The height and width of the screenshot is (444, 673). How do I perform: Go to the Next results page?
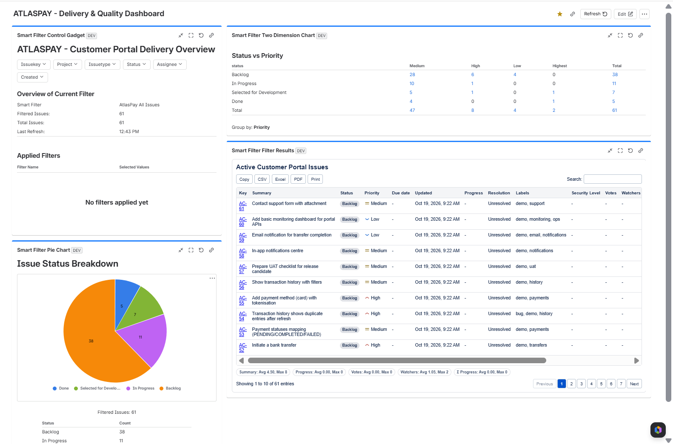(x=634, y=384)
